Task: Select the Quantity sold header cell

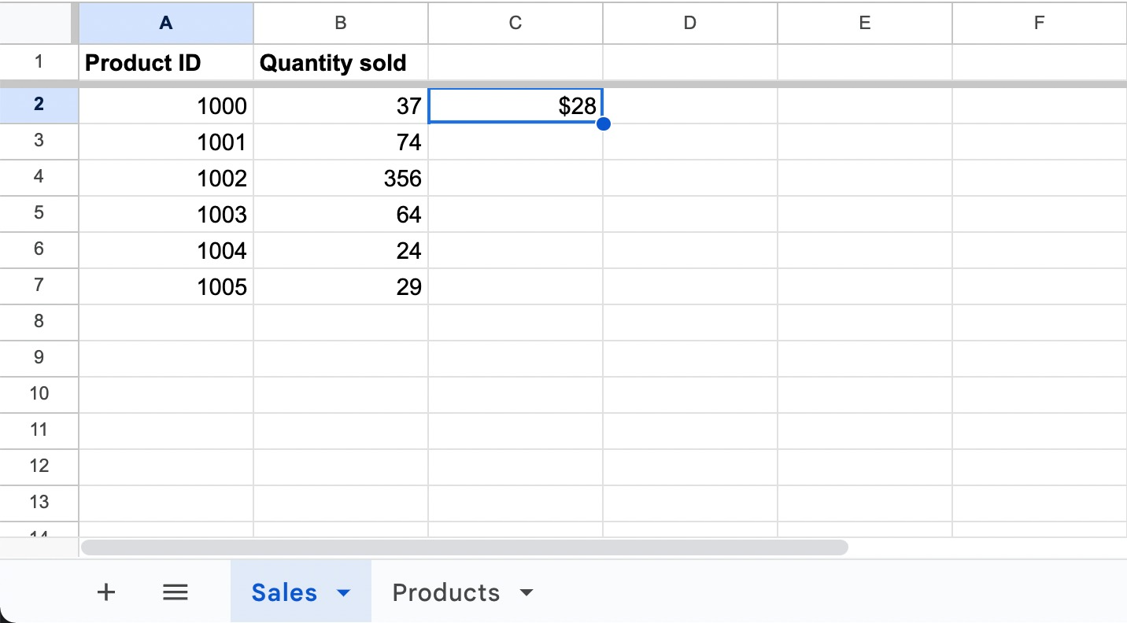Action: pyautogui.click(x=340, y=62)
